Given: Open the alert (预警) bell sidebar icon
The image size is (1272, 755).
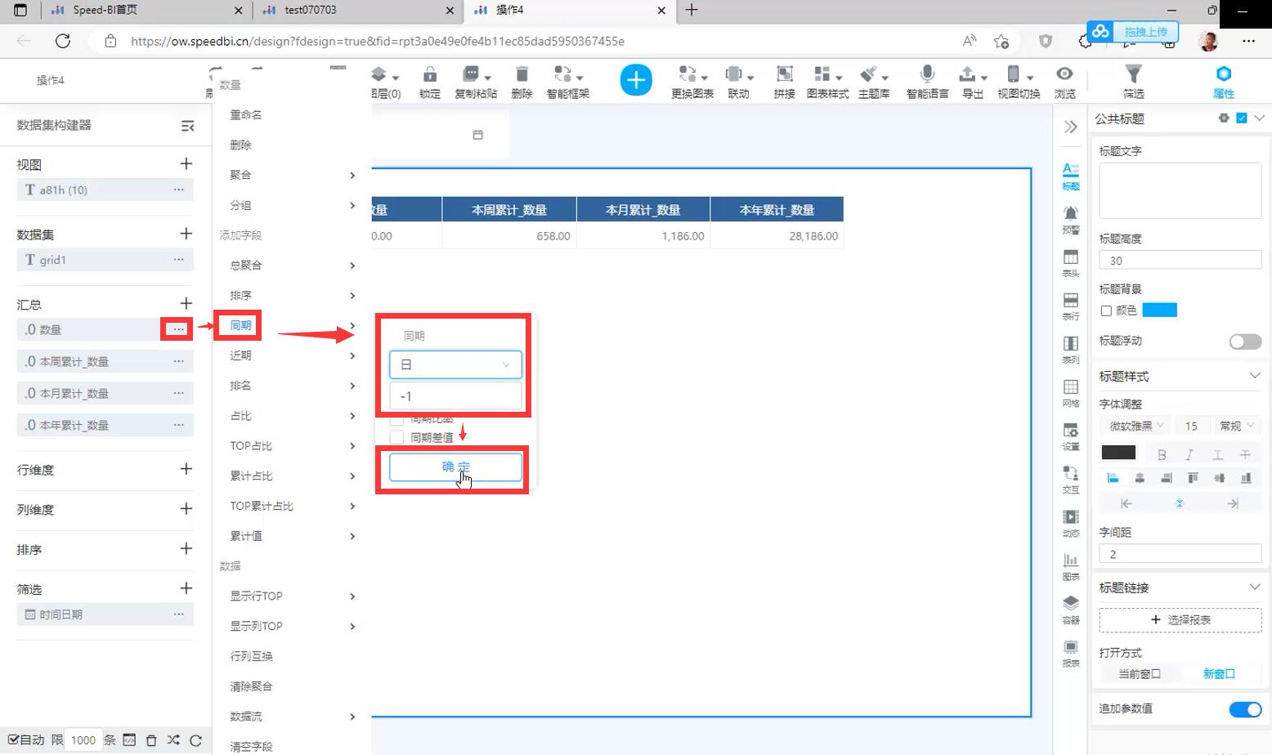Looking at the screenshot, I should click(1070, 218).
